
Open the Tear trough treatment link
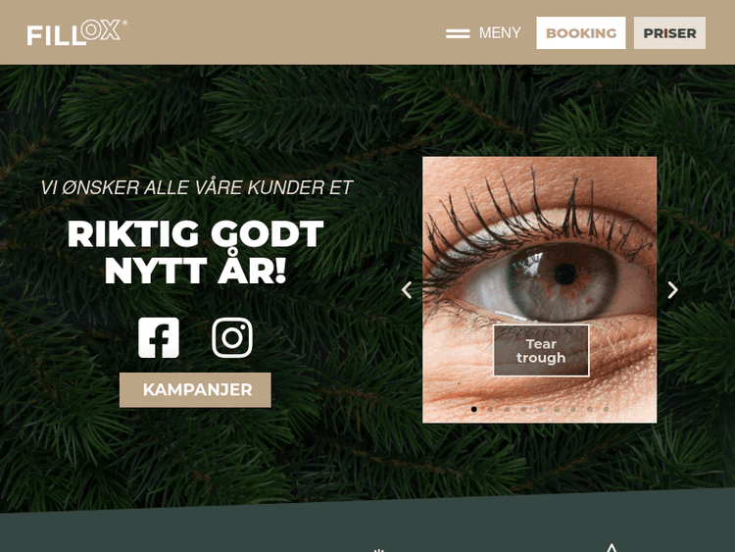click(541, 350)
